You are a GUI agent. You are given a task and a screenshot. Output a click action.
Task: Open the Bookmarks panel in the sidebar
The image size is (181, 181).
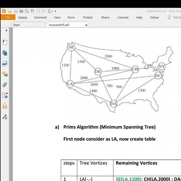5,42
